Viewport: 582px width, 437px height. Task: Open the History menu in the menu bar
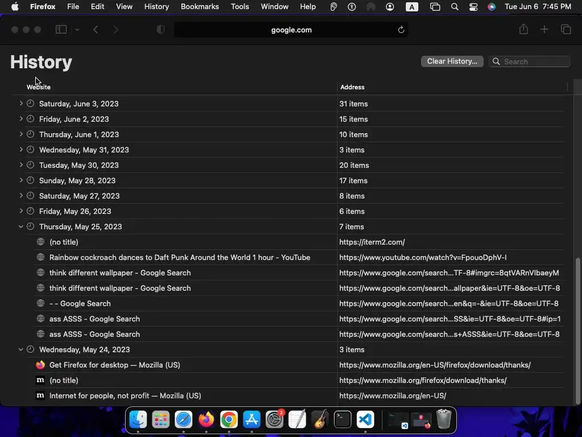156,7
